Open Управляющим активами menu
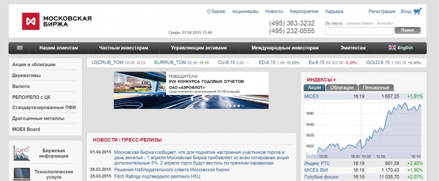Image resolution: width=439 pixels, height=181 pixels. [x=199, y=48]
